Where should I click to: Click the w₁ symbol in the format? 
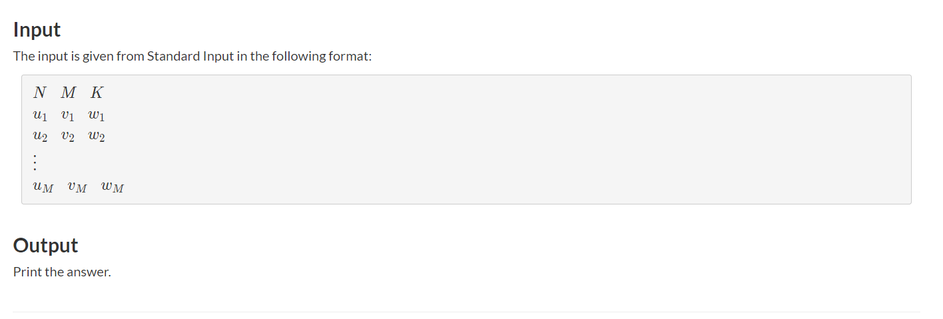(97, 115)
